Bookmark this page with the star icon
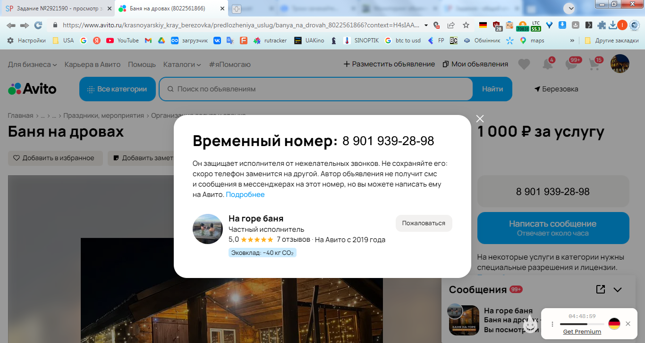This screenshot has height=343, width=645. pyautogui.click(x=466, y=25)
